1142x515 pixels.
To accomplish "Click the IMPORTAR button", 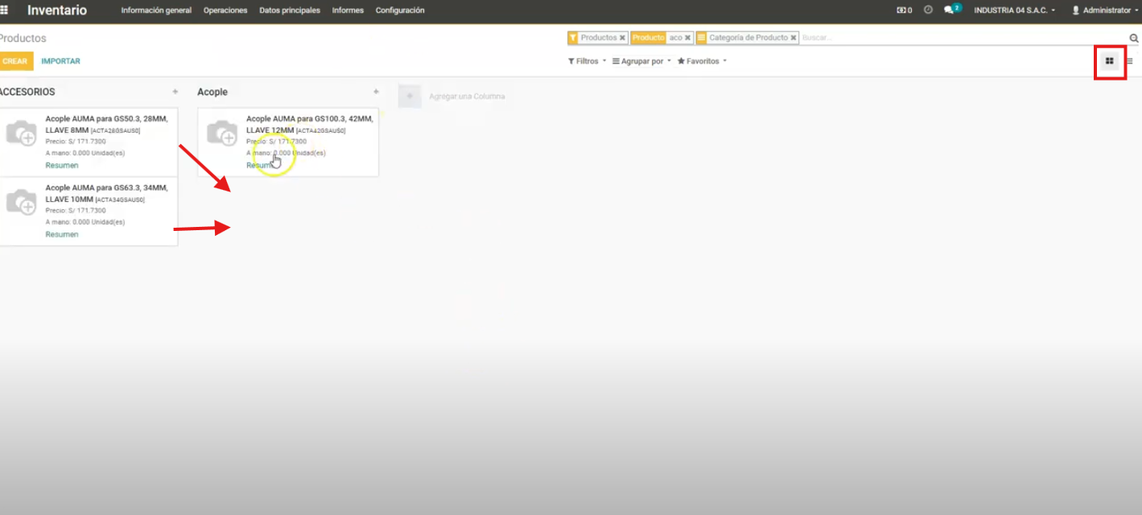I will pyautogui.click(x=61, y=61).
